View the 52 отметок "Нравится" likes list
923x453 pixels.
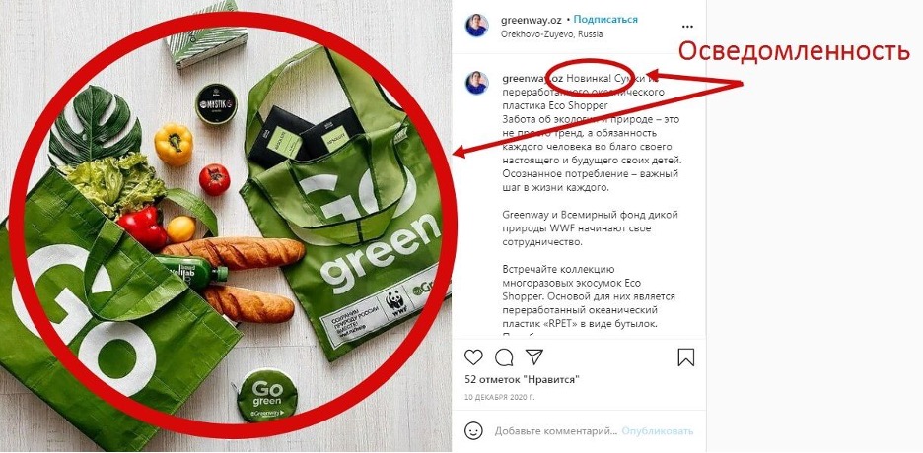point(522,379)
